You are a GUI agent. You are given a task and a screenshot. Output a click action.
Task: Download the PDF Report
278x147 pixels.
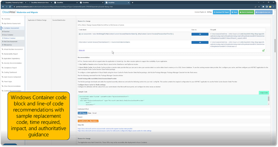[x=221, y=12]
